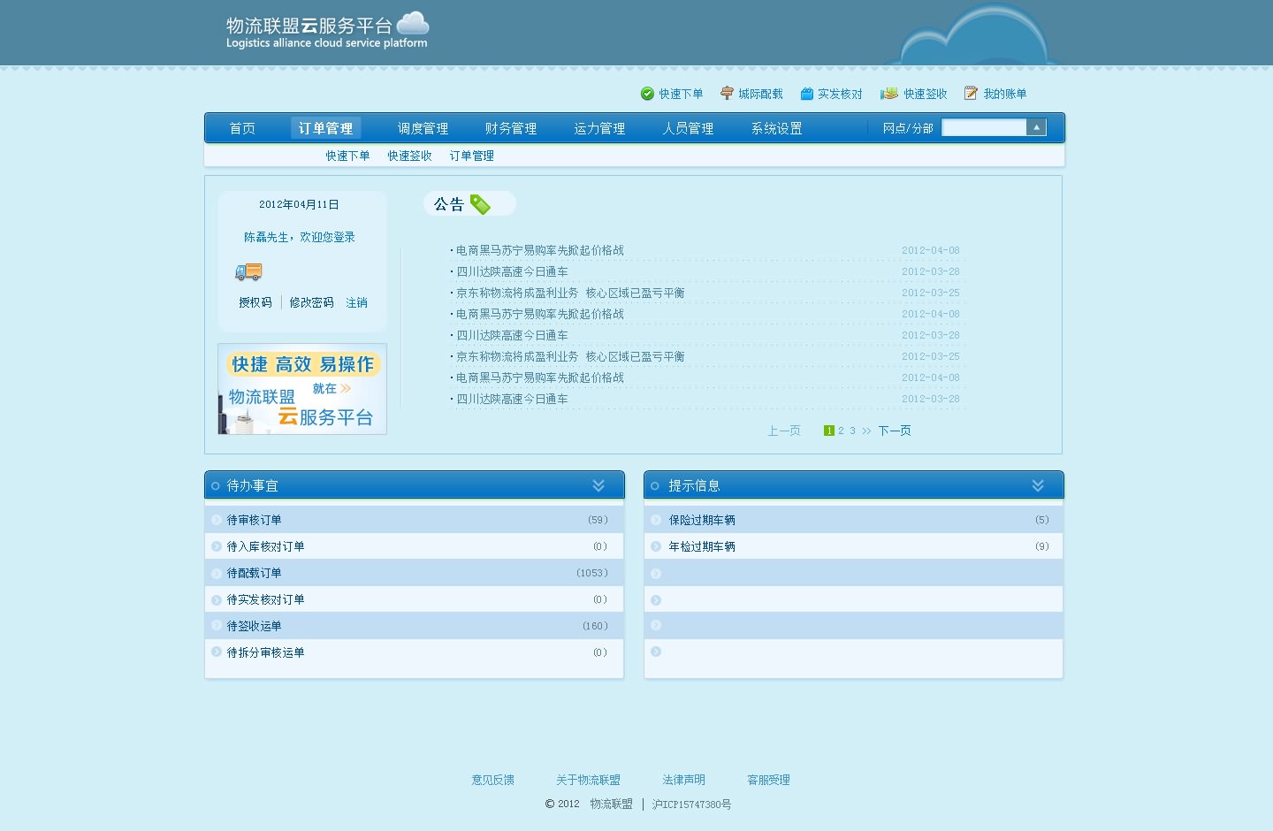Click bullet icon of 待审核订单 row

coord(217,520)
